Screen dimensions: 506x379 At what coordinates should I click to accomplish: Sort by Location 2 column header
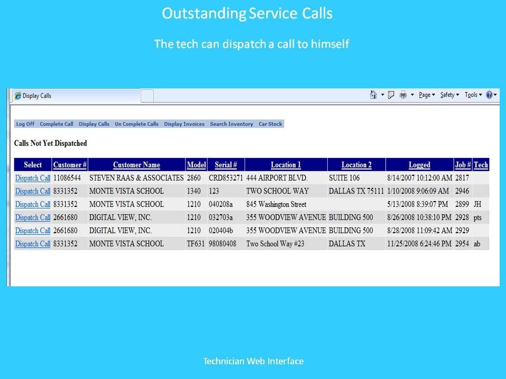[356, 165]
